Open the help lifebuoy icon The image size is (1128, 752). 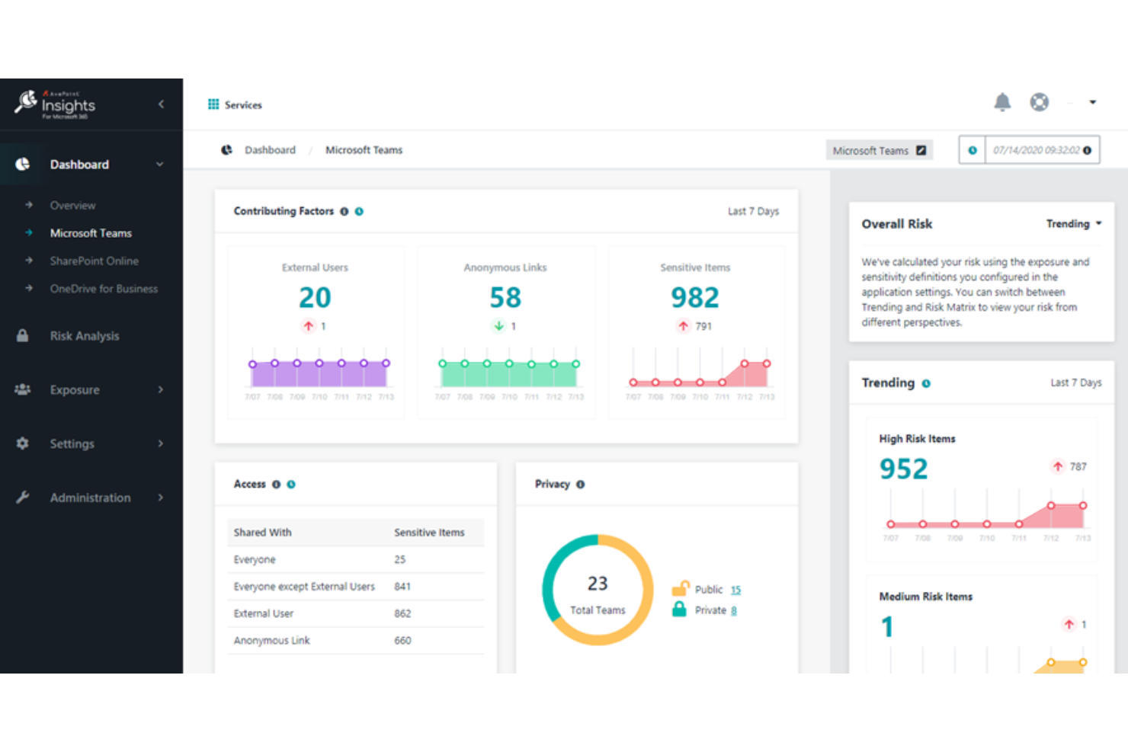pyautogui.click(x=1040, y=102)
